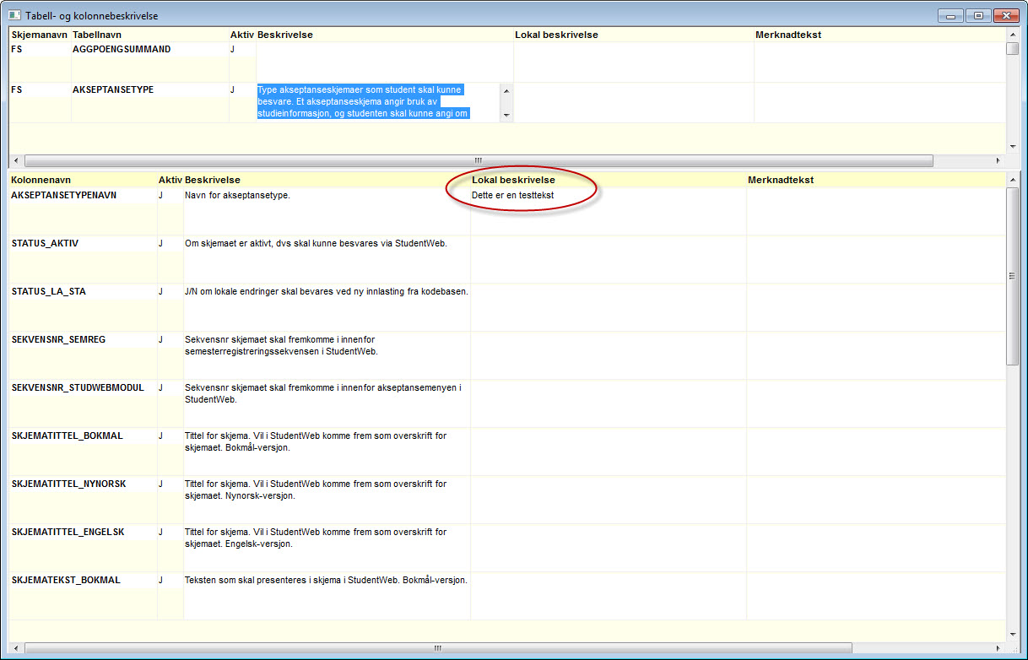Click the 'Navn for akseptansetype.' description
Screen dimensions: 1028x660
pos(237,195)
